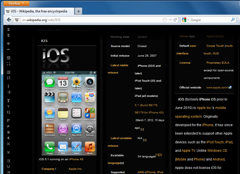Open the Proprietary EULA link
The image size is (240, 174).
(x=218, y=63)
